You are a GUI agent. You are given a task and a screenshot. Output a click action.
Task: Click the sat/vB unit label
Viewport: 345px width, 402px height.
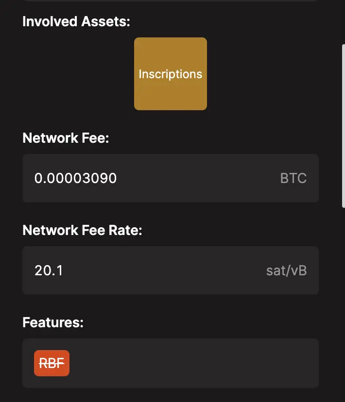pos(286,270)
